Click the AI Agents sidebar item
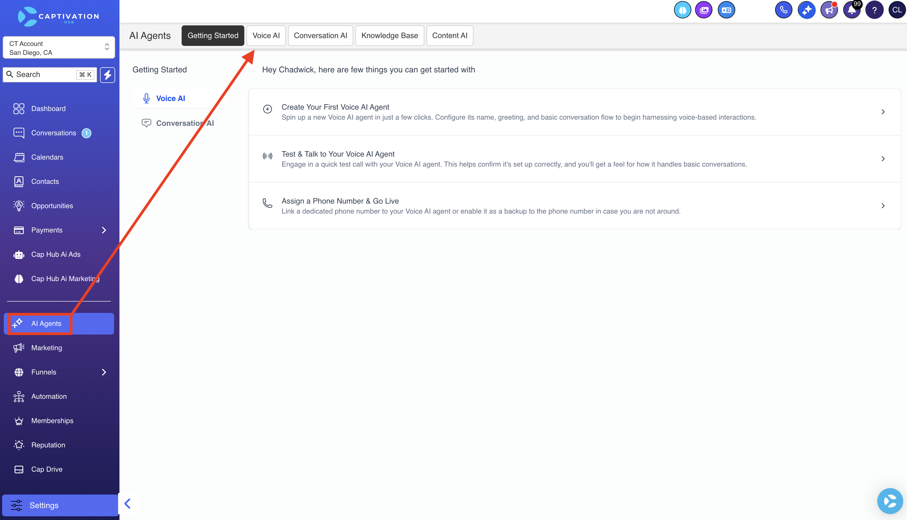This screenshot has width=907, height=520. (x=59, y=323)
